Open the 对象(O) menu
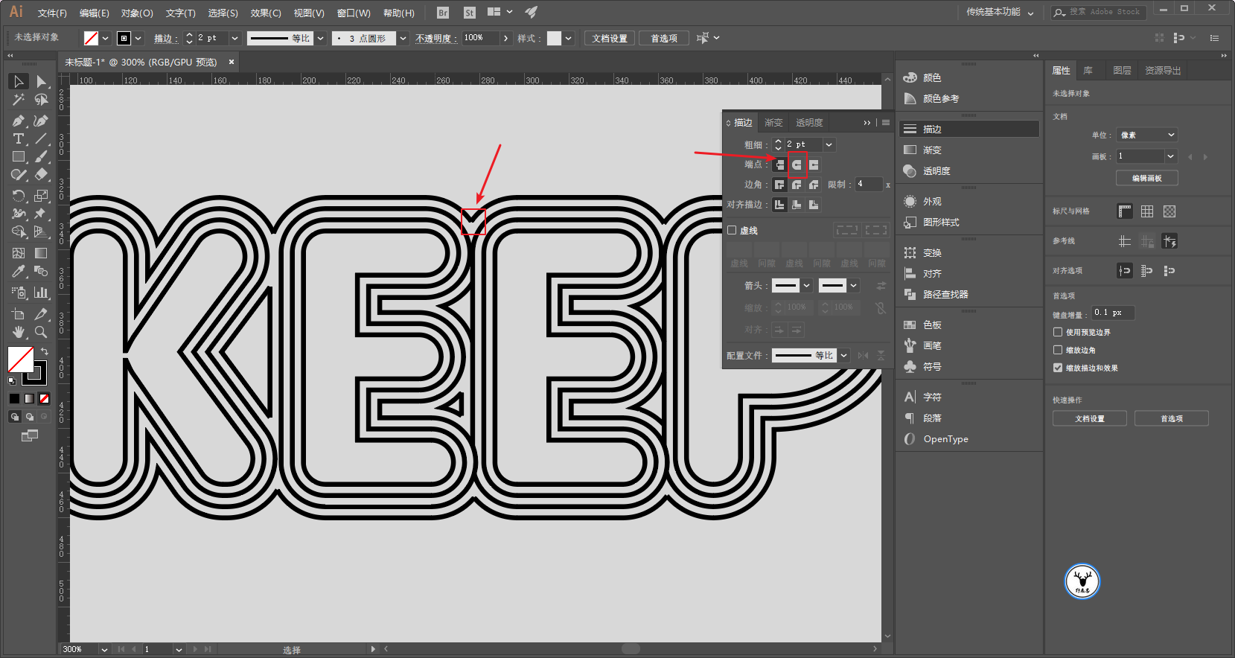 pyautogui.click(x=137, y=13)
